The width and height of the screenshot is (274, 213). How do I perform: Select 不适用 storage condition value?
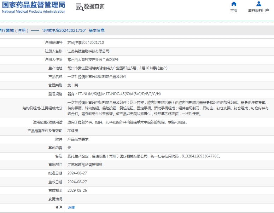(x=73, y=131)
